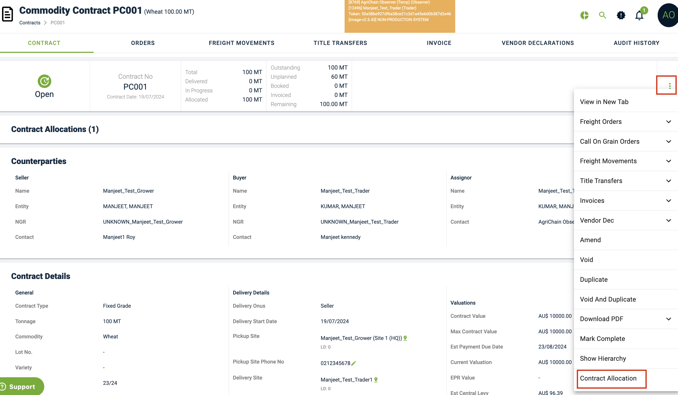
Task: Click the Delivery Site location pin icon
Action: pyautogui.click(x=376, y=380)
